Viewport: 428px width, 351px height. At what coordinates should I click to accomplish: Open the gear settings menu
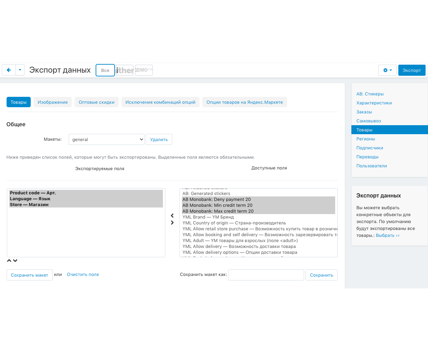pyautogui.click(x=387, y=70)
